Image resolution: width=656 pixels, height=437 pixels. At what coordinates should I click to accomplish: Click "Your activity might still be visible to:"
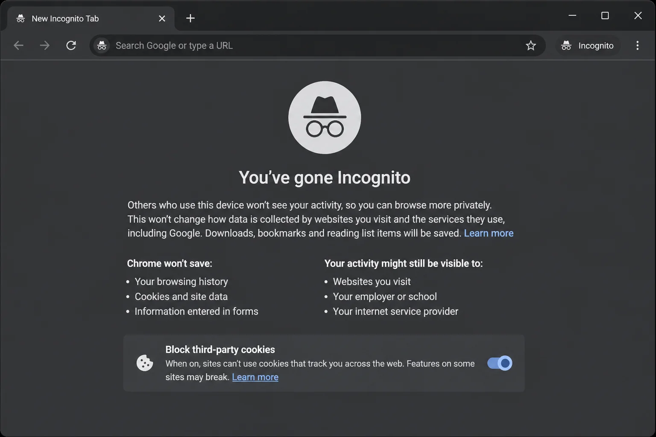point(404,263)
